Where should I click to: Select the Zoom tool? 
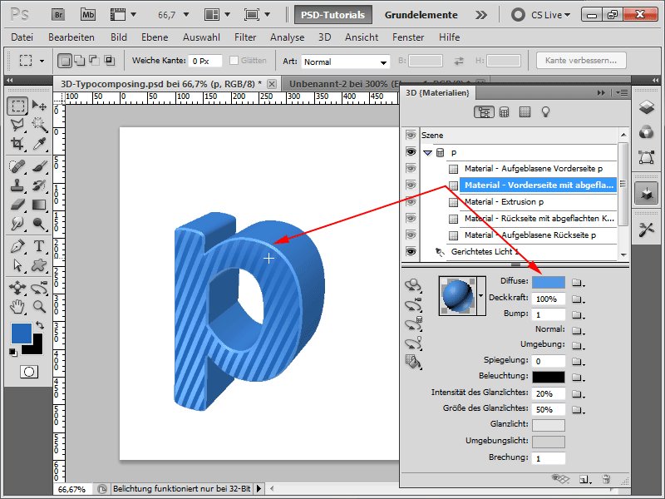point(39,307)
